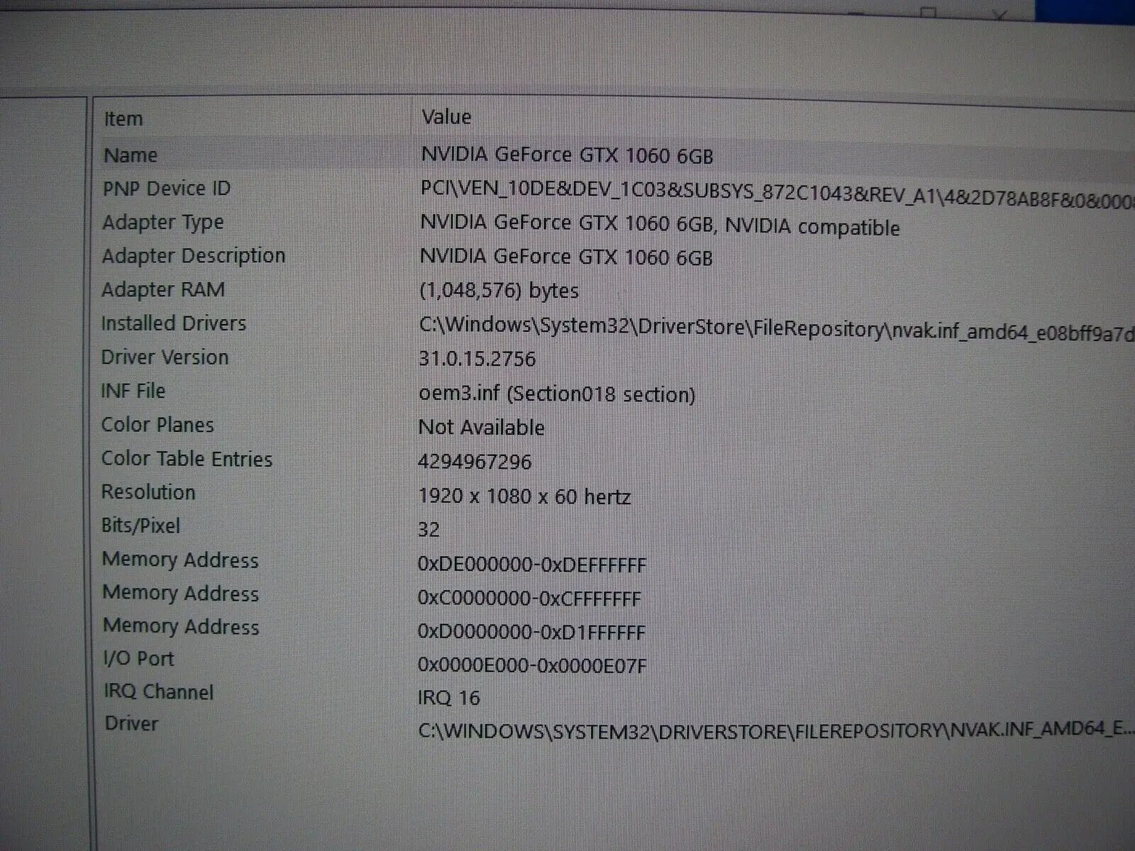
Task: Select the Driver Version label
Action: point(165,357)
